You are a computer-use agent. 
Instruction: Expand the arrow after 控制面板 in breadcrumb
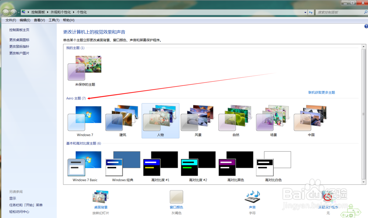pyautogui.click(x=47, y=12)
